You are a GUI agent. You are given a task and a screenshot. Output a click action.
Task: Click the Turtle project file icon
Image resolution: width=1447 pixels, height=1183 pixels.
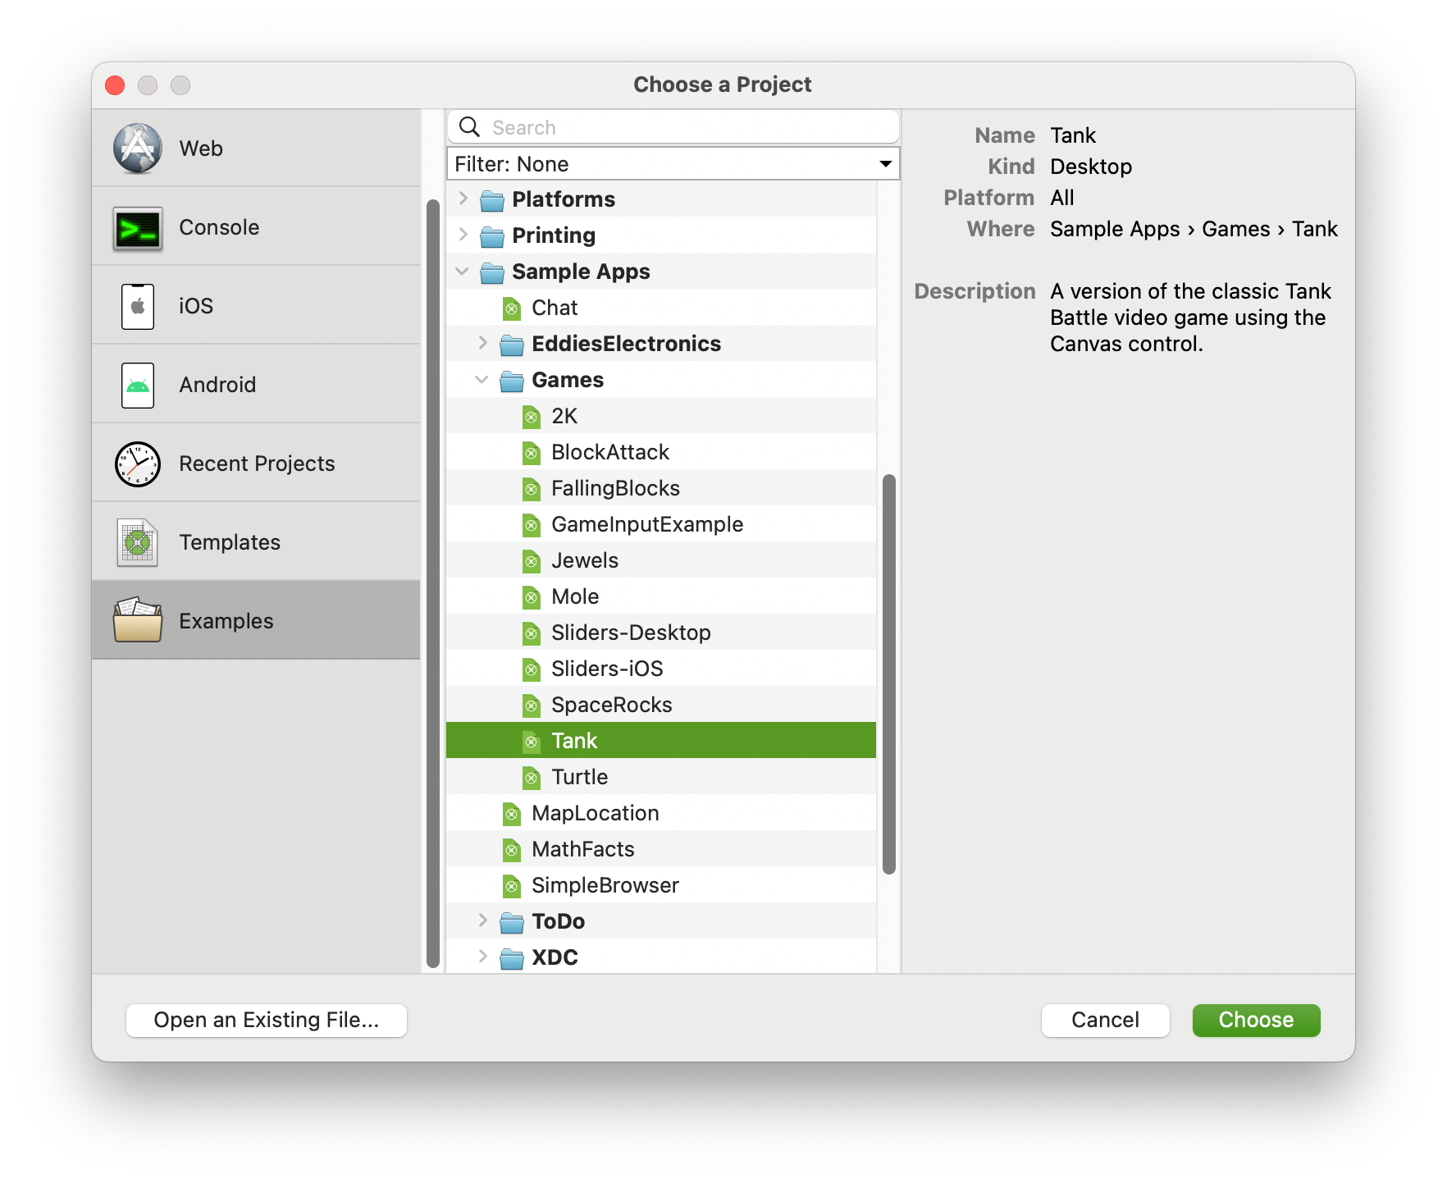pyautogui.click(x=531, y=778)
